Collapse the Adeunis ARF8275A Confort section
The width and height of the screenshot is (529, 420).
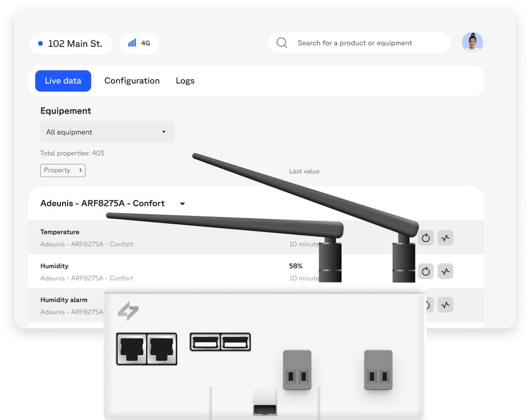coord(182,204)
